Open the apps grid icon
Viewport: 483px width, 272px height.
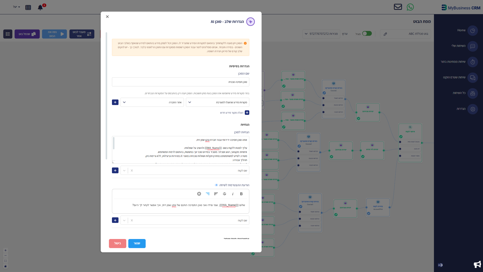pyautogui.click(x=28, y=8)
